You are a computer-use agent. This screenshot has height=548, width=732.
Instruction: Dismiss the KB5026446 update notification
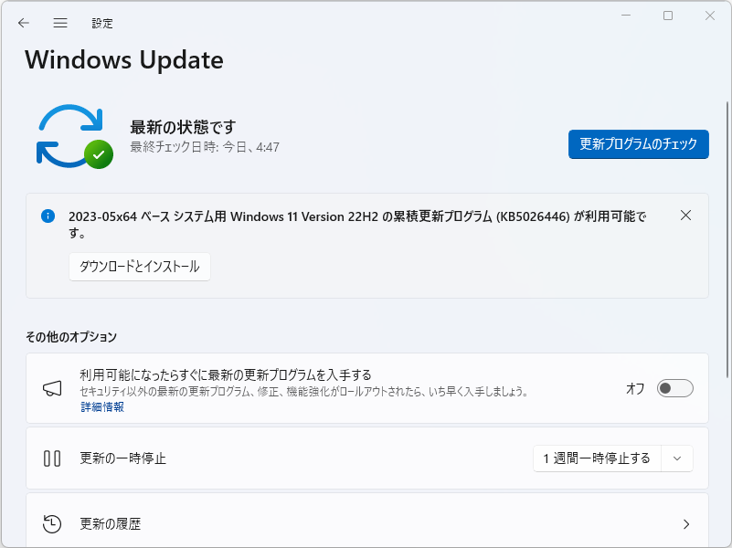[x=685, y=216]
